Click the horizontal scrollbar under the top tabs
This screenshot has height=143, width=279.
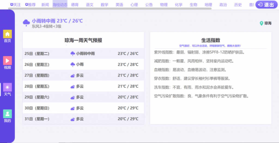tap(110, 8)
